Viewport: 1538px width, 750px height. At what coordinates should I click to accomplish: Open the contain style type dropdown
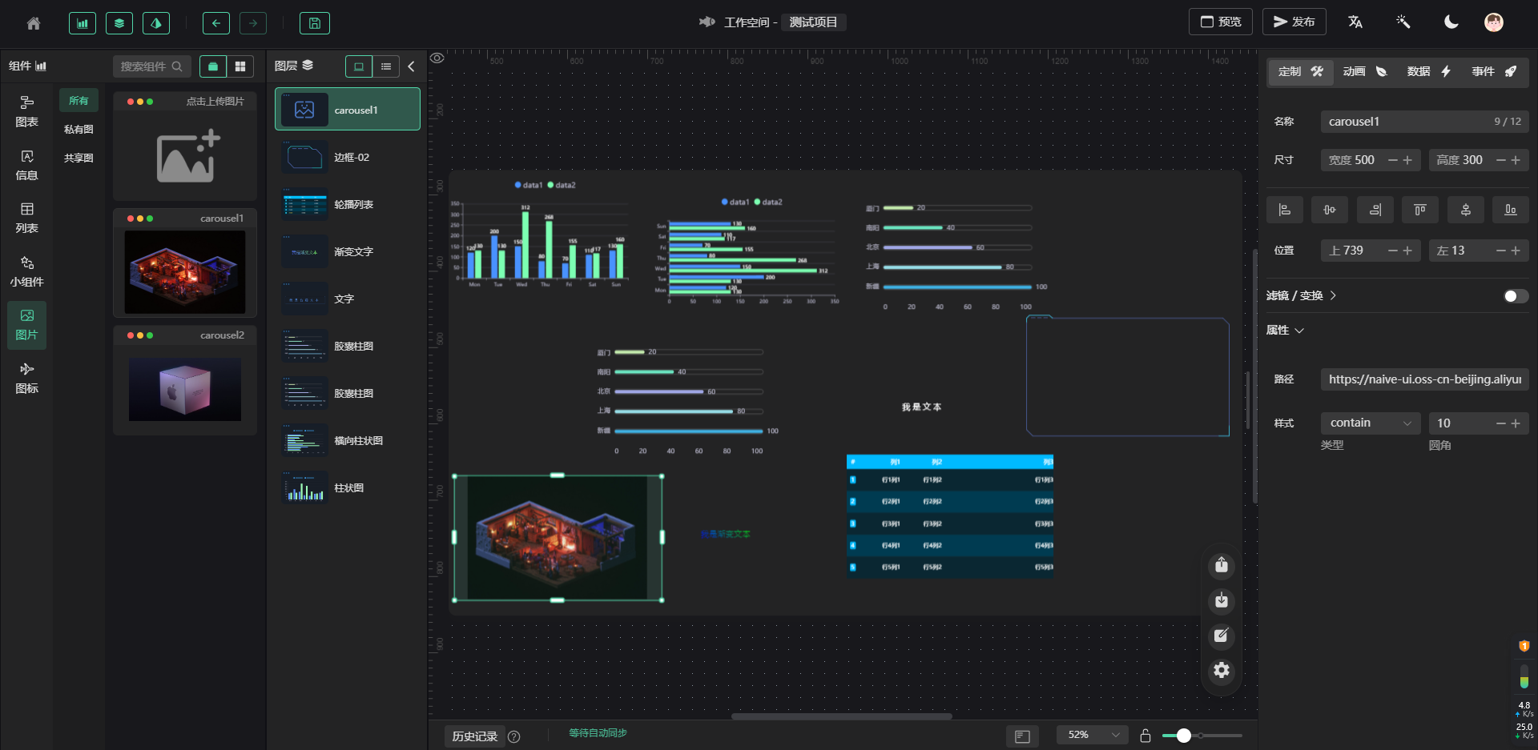coord(1371,423)
